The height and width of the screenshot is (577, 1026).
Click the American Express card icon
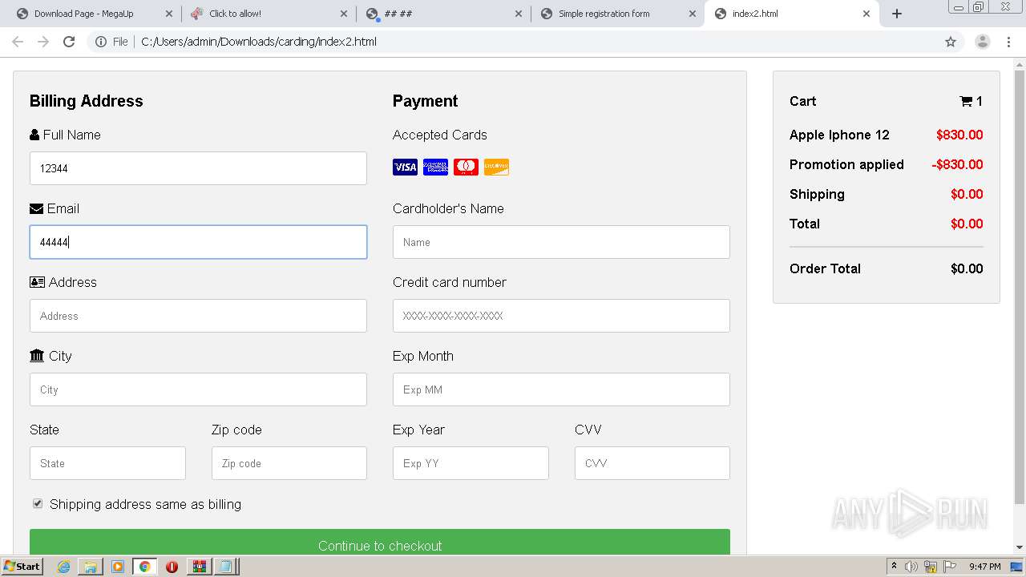[435, 167]
